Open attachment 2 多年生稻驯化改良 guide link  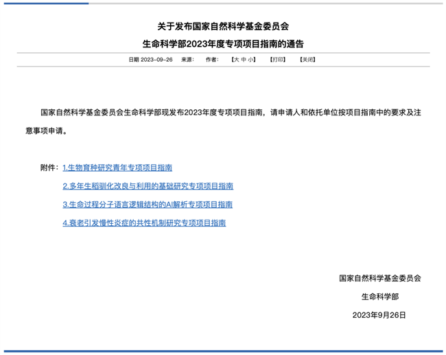148,186
